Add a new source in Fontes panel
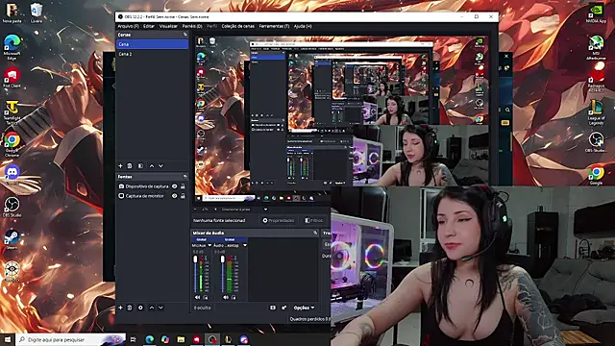This screenshot has height=346, width=615. (x=120, y=308)
